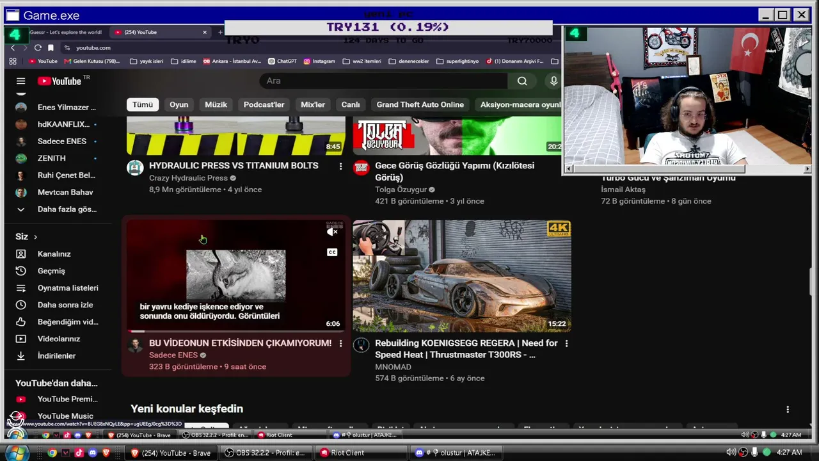This screenshot has height=461, width=819.
Task: Expand the Siz section chevron
Action: (35, 237)
